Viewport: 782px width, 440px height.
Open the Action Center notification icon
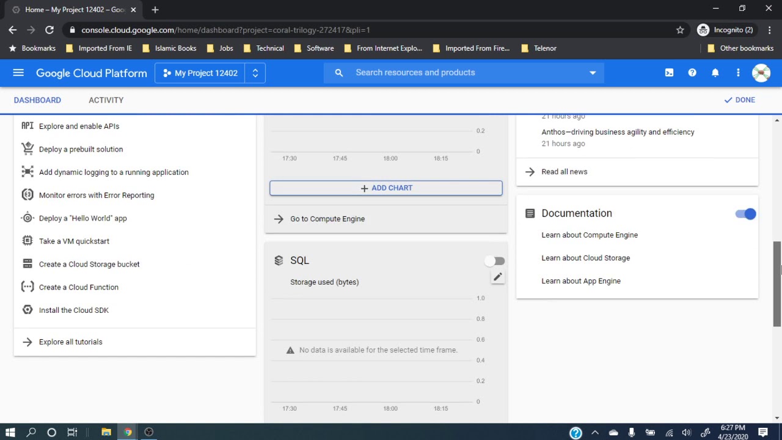tap(763, 432)
